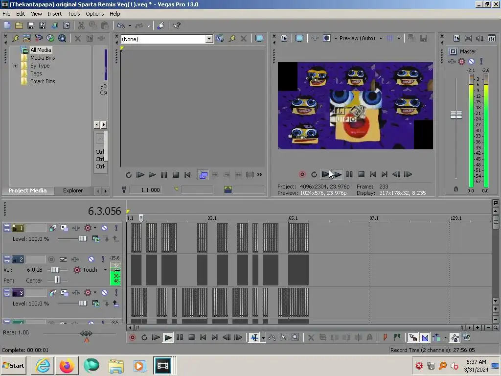Open Firefox from the taskbar
Image resolution: width=501 pixels, height=376 pixels.
tap(67, 365)
